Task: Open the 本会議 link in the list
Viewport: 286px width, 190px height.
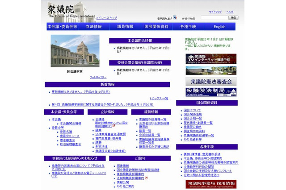Action: click(56, 120)
